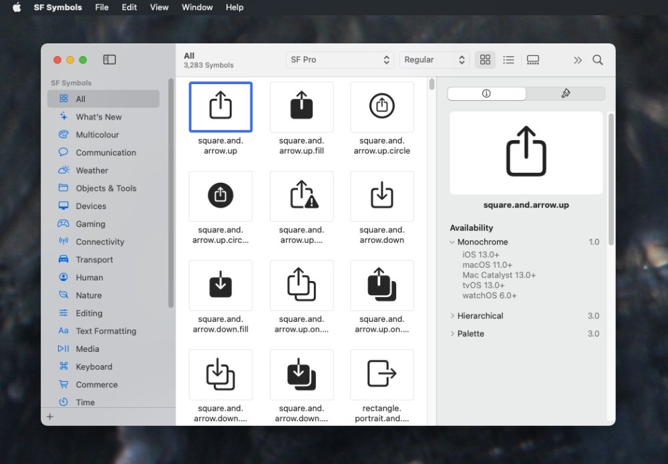Image resolution: width=668 pixels, height=464 pixels.
Task: Open the Media category
Action: click(x=104, y=349)
